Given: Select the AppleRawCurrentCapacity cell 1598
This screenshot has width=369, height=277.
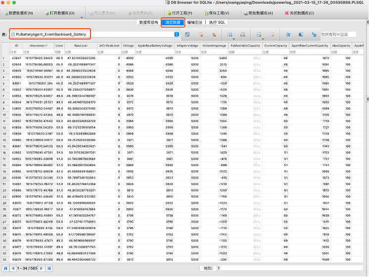Looking at the screenshot, I should [310, 259].
